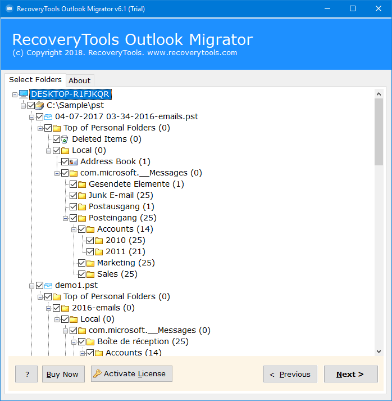Select the DESKTOP-R1FJKQR tree label

pyautogui.click(x=70, y=94)
